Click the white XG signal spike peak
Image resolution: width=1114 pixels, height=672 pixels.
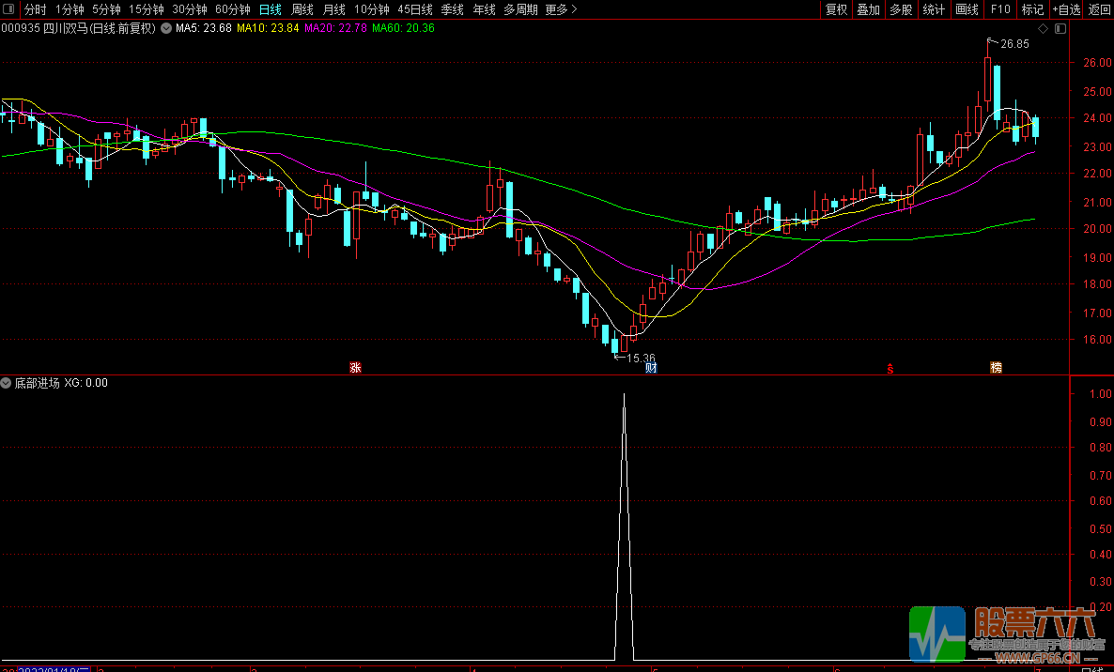[x=624, y=395]
